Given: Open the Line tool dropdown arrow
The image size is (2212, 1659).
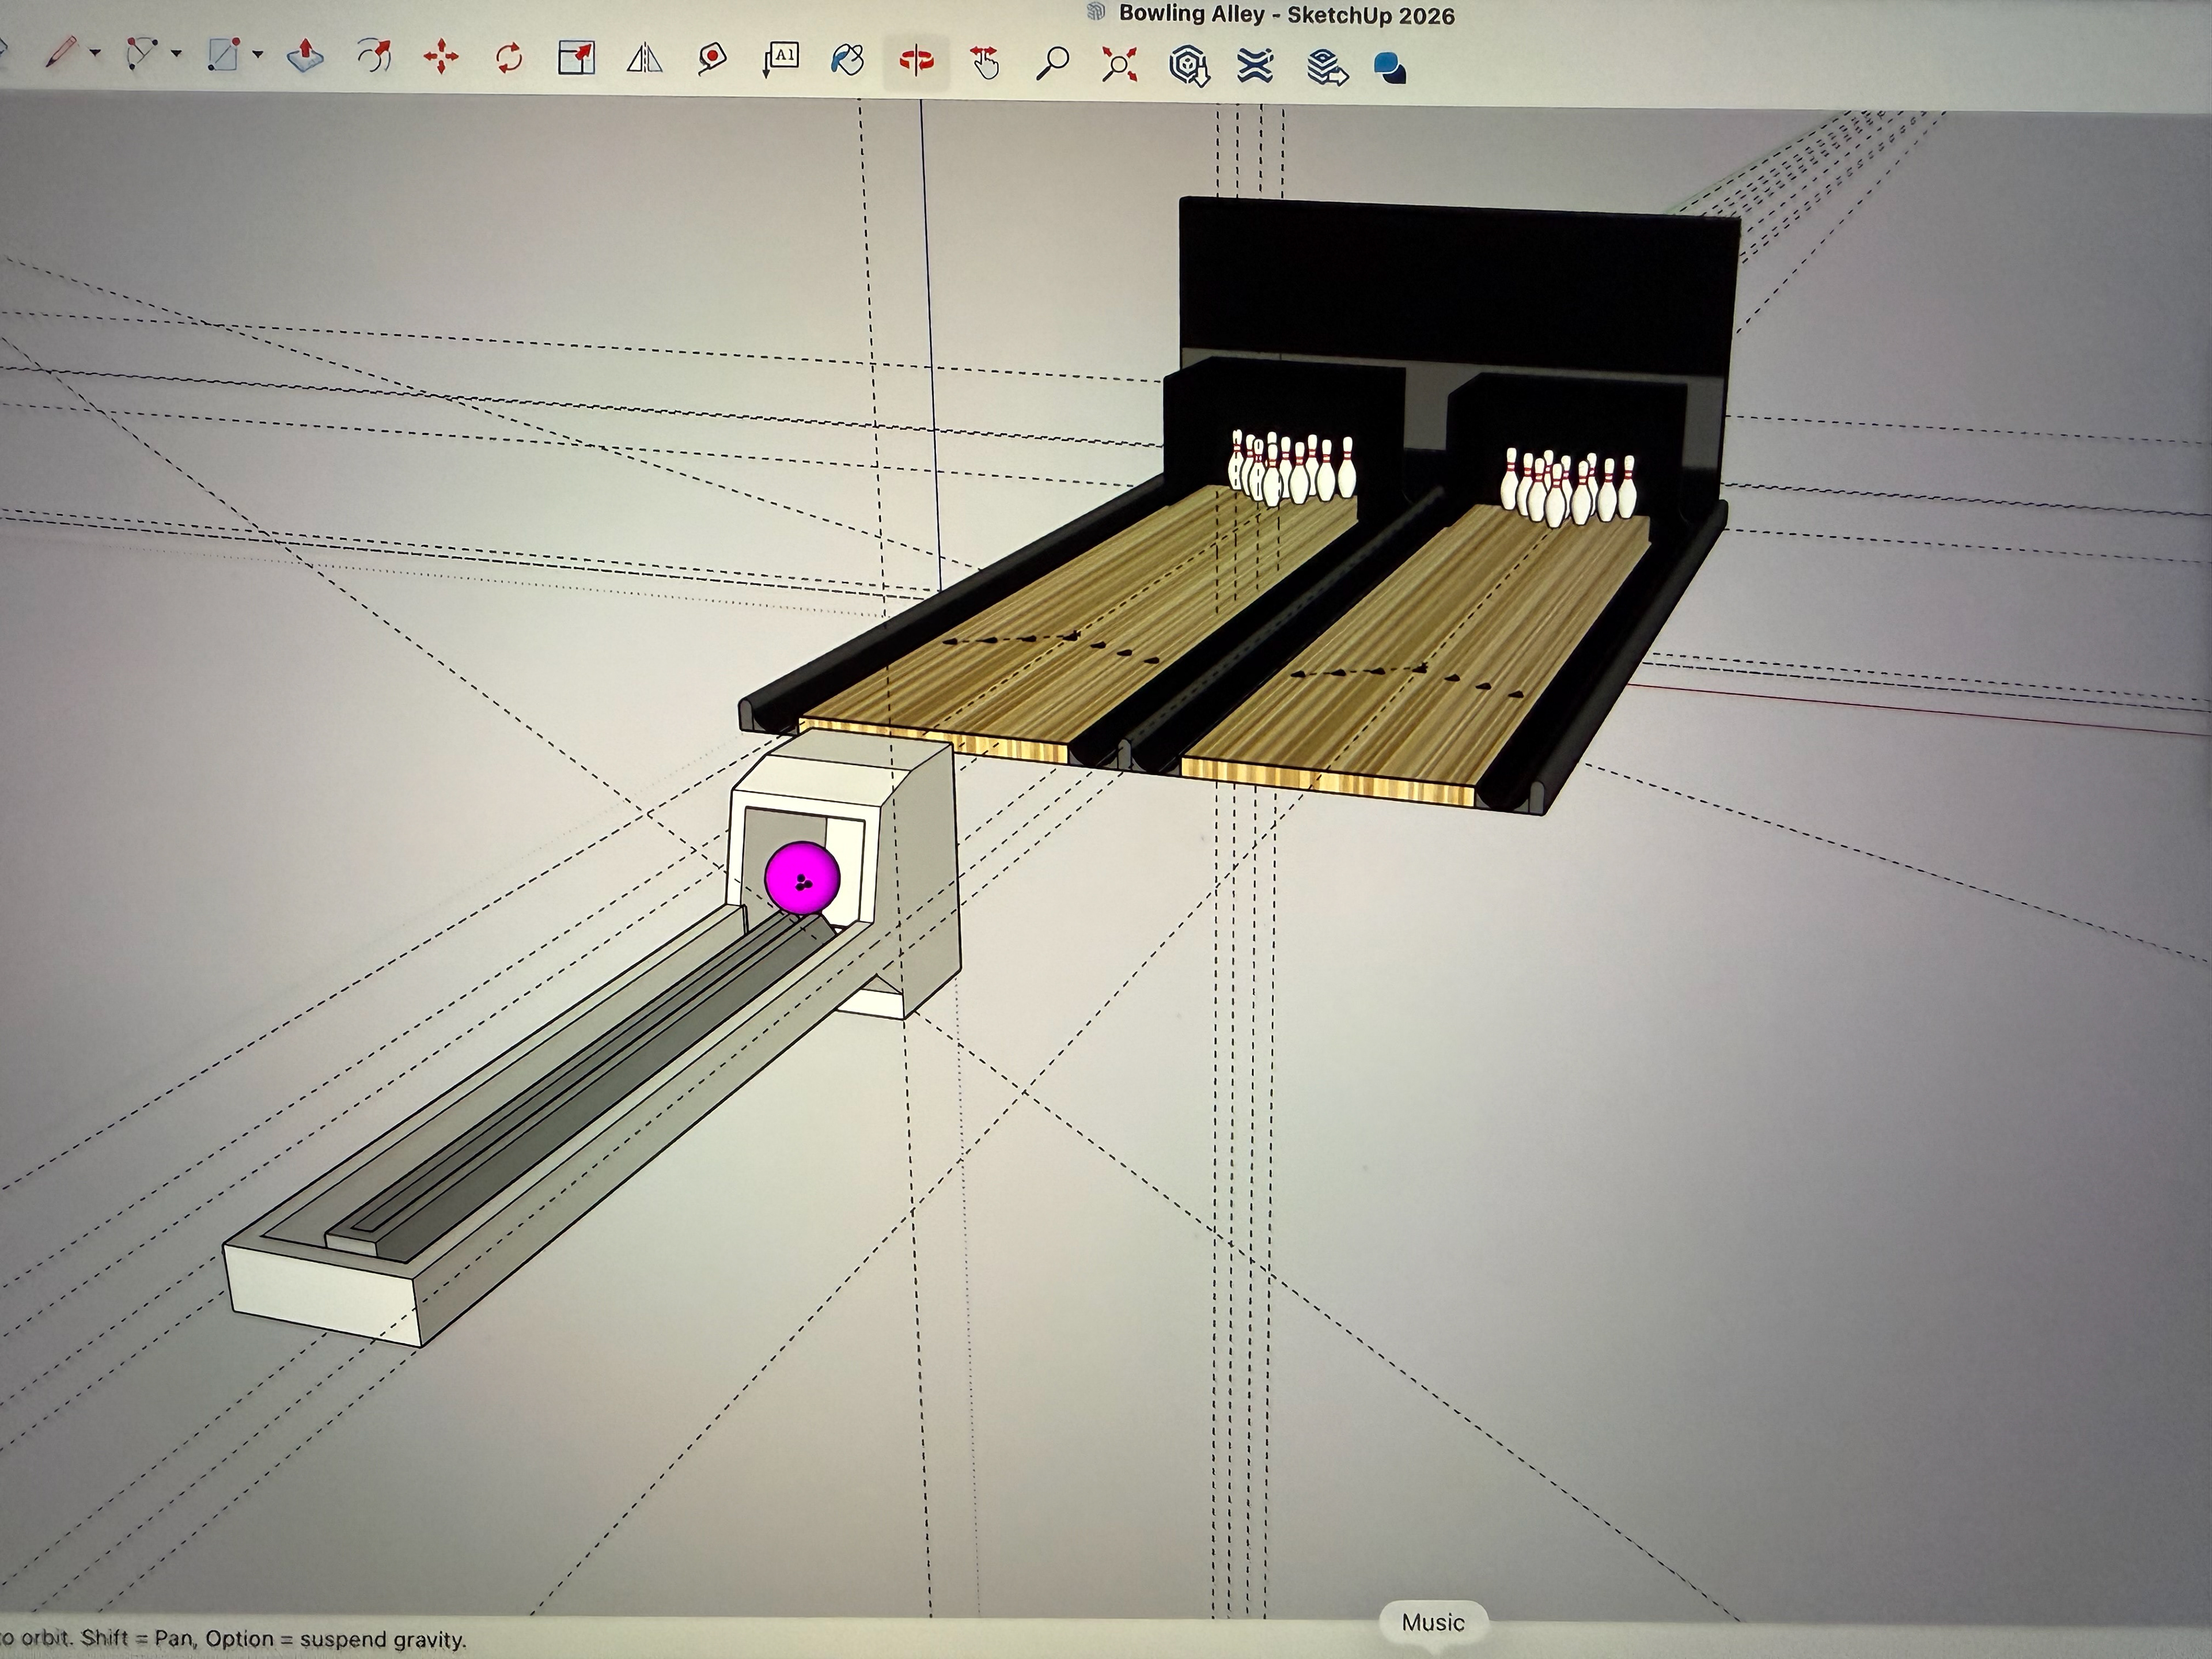Looking at the screenshot, I should click(96, 53).
